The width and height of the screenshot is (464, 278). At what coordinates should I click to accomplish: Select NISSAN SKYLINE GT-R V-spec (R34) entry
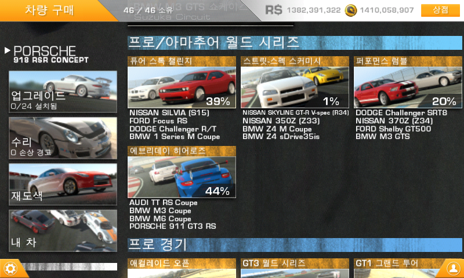296,112
